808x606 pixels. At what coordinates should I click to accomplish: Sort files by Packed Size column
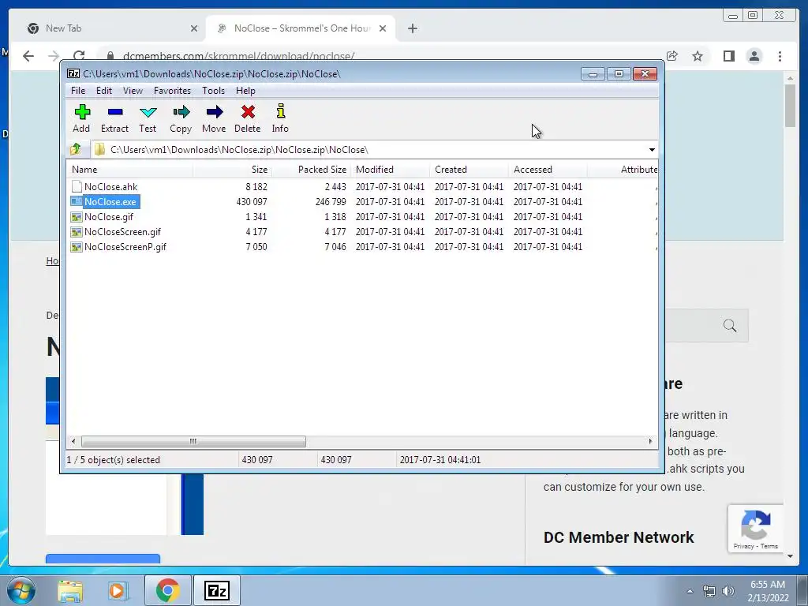(x=311, y=170)
